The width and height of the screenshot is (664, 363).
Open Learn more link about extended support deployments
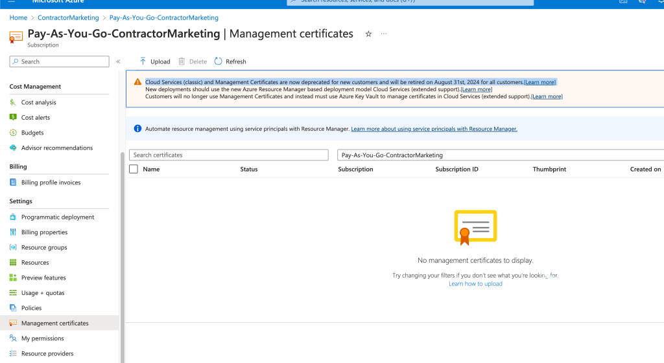(x=477, y=89)
